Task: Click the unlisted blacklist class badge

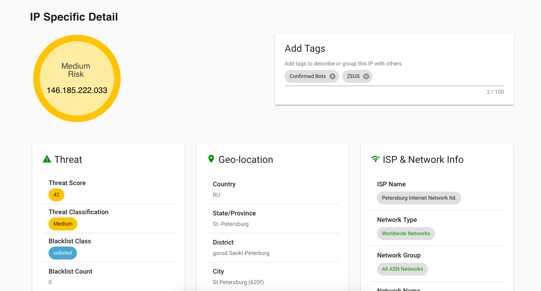Action: click(63, 253)
